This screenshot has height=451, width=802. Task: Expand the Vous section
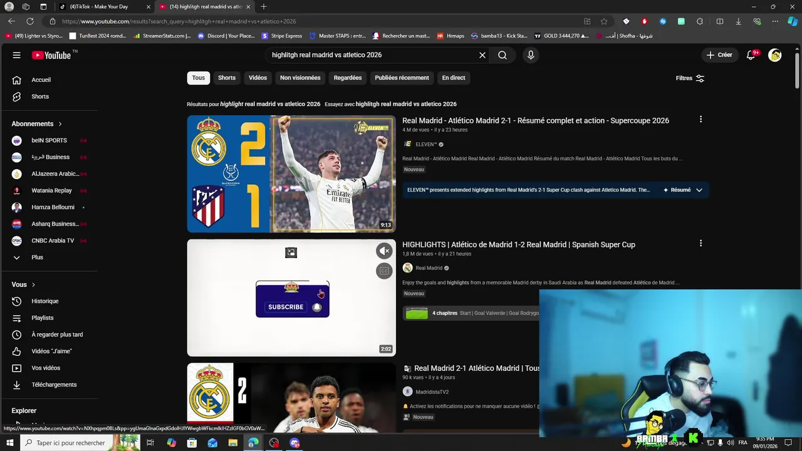pyautogui.click(x=24, y=284)
